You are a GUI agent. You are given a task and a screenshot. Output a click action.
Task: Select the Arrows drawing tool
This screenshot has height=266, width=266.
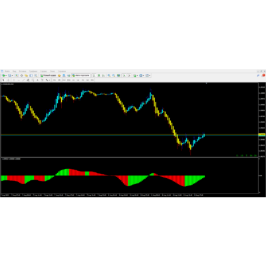coord(47,80)
